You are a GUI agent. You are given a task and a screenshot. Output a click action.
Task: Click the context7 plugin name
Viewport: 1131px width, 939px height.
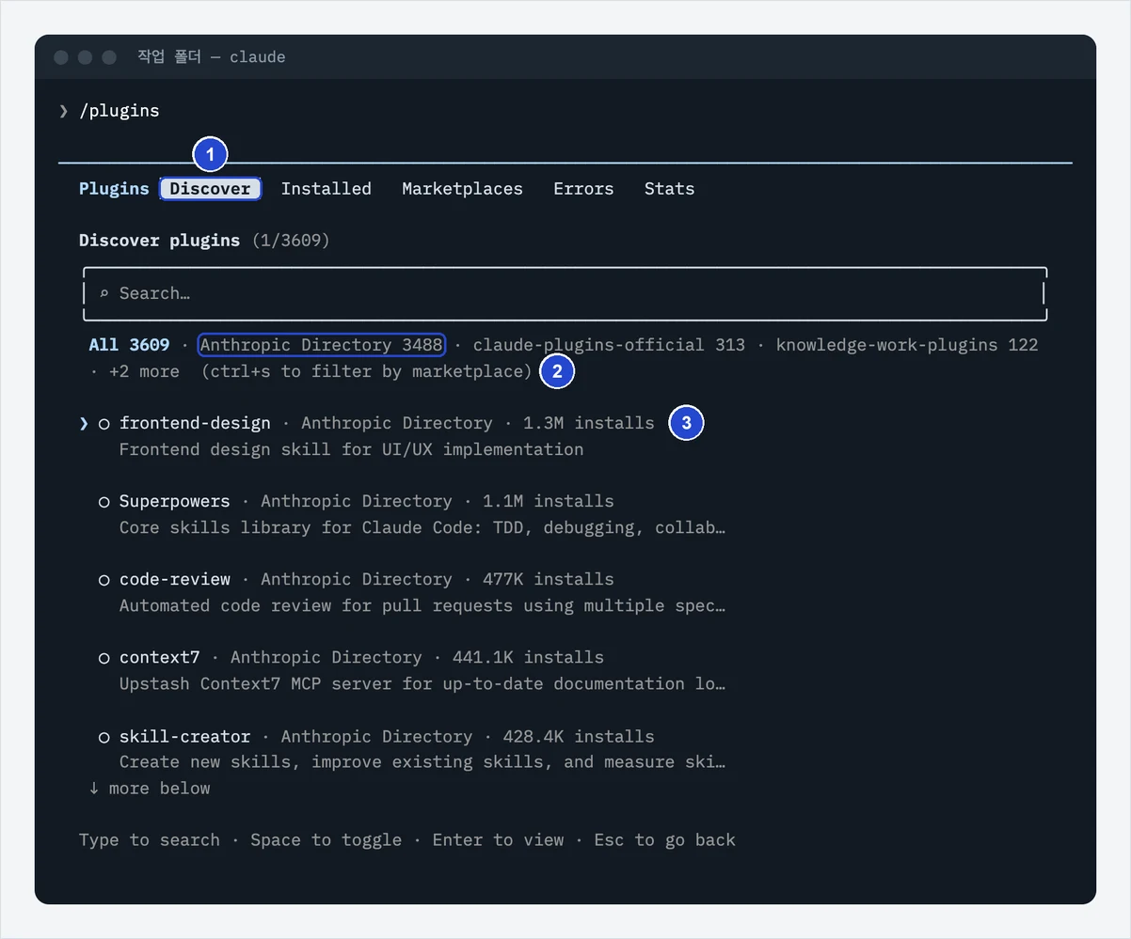click(x=160, y=657)
